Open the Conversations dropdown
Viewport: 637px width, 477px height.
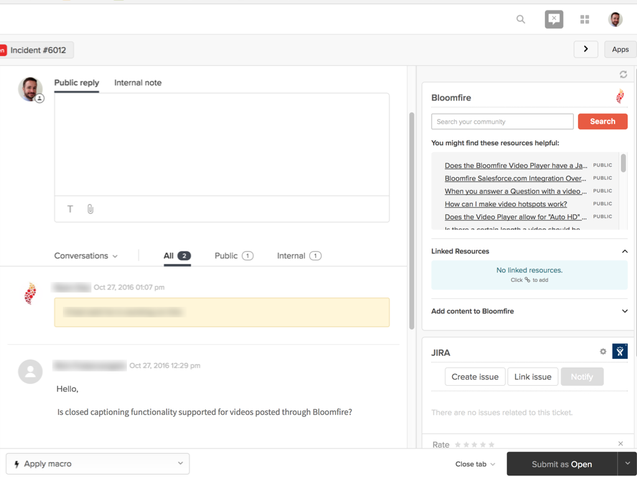(x=86, y=256)
